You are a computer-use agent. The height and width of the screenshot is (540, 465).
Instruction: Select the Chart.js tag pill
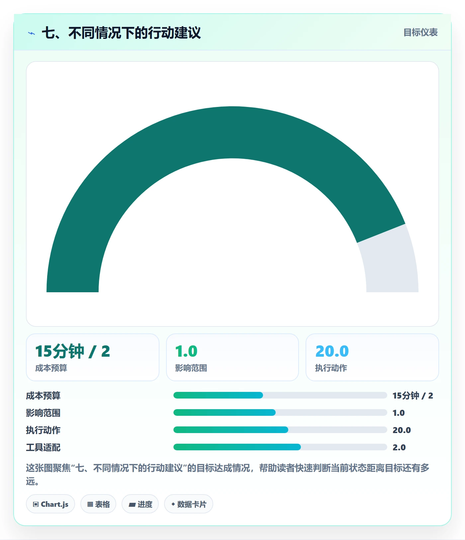(x=50, y=504)
